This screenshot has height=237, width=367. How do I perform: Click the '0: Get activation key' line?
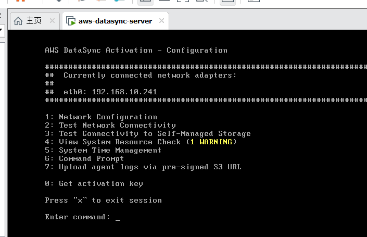(94, 183)
